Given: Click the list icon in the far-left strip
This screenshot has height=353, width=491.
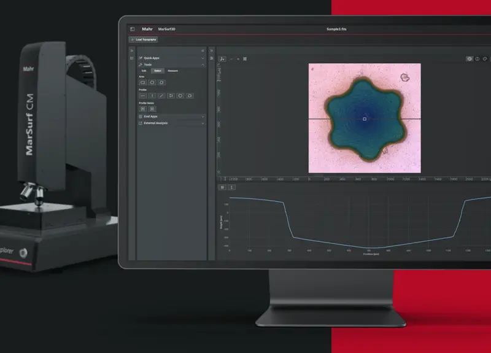Looking at the screenshot, I should pyautogui.click(x=132, y=58).
